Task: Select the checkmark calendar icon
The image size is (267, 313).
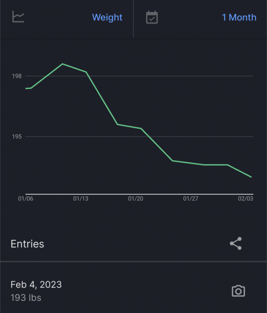Action: [152, 17]
